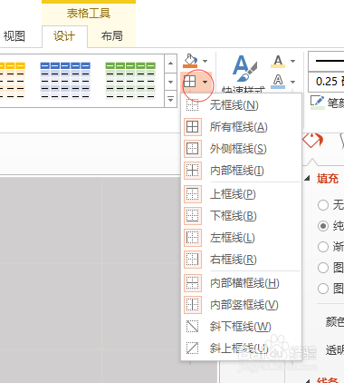Screen dimensions: 344x383
Task: Click the Left Border (左框线) icon
Action: (x=193, y=238)
